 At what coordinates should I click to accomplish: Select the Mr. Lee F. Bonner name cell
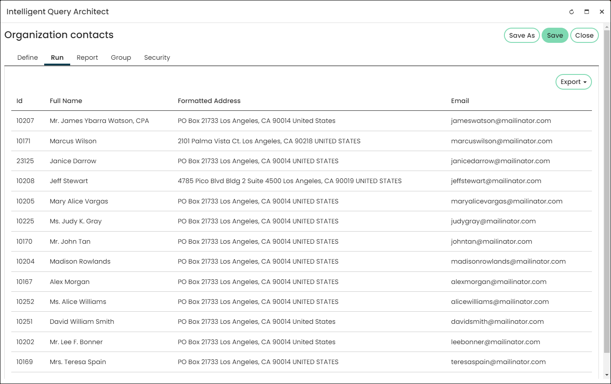tap(76, 342)
